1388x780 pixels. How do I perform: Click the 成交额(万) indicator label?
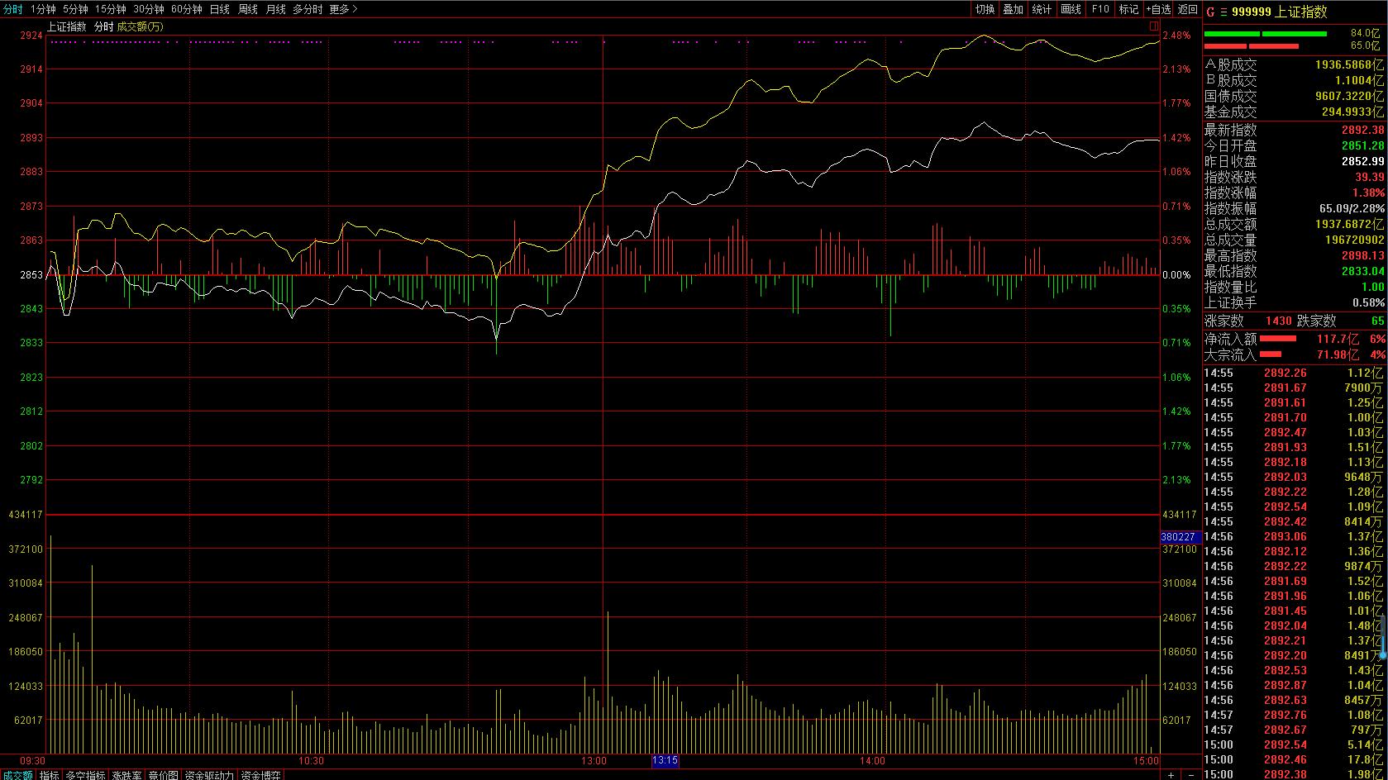pyautogui.click(x=141, y=26)
